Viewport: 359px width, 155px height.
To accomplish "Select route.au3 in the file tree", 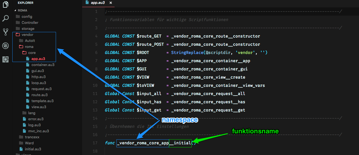I will [x=39, y=95].
